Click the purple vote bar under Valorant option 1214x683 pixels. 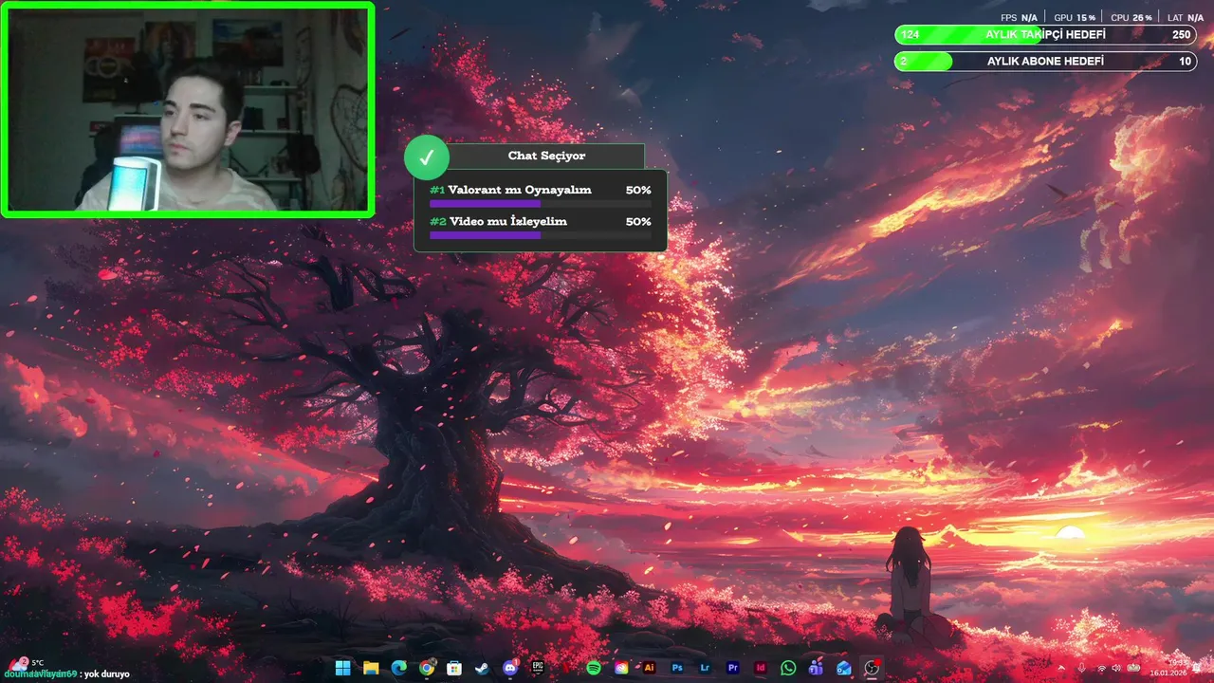(485, 203)
